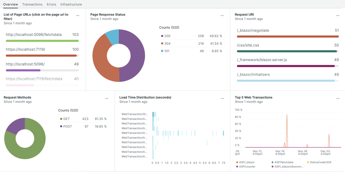
Task: Open the Page Response Status widget options menu
Action: click(222, 16)
